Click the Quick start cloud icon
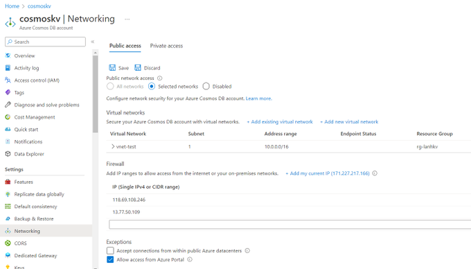This screenshot has width=471, height=269. (x=8, y=129)
